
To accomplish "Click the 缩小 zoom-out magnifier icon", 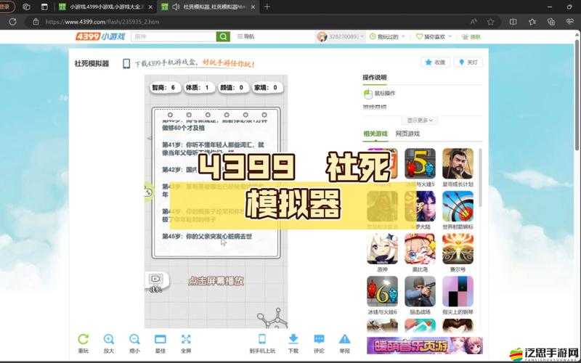I will click(x=134, y=339).
